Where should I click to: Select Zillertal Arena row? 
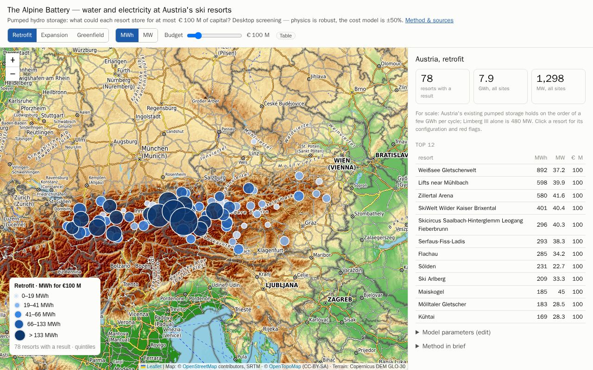[500, 196]
